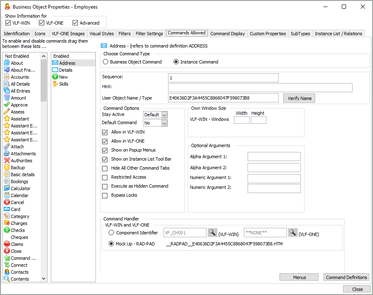The width and height of the screenshot is (373, 295).
Task: Click the Address command envelope icon
Action: coord(55,63)
